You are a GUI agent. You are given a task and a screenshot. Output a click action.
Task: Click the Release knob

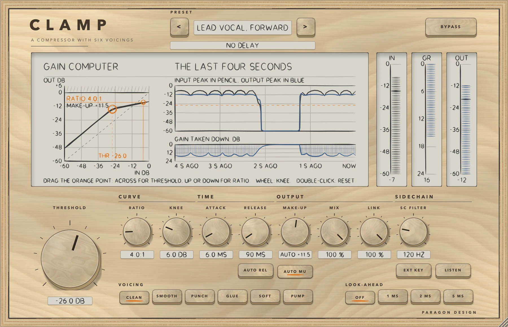point(255,231)
